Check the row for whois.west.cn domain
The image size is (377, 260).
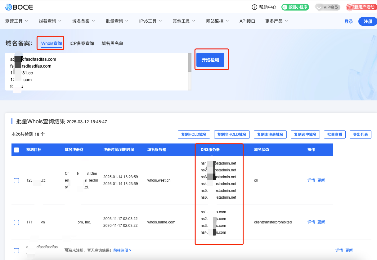pos(17,180)
